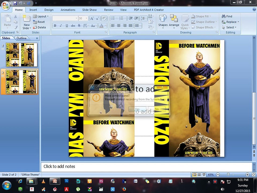Image resolution: width=257 pixels, height=193 pixels.
Task: Select slide 2 thumbnail
Action: (x=21, y=81)
